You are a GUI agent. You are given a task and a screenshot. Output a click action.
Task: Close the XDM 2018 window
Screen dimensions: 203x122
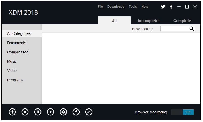point(195,7)
